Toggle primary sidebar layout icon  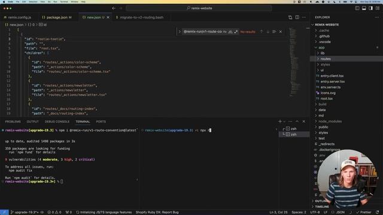(x=357, y=8)
